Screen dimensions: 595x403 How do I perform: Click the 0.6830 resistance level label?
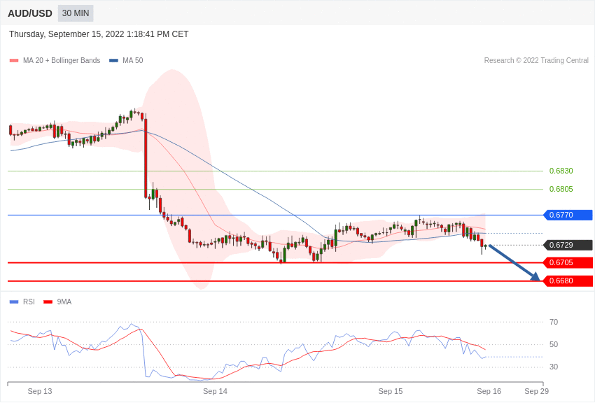pyautogui.click(x=561, y=171)
